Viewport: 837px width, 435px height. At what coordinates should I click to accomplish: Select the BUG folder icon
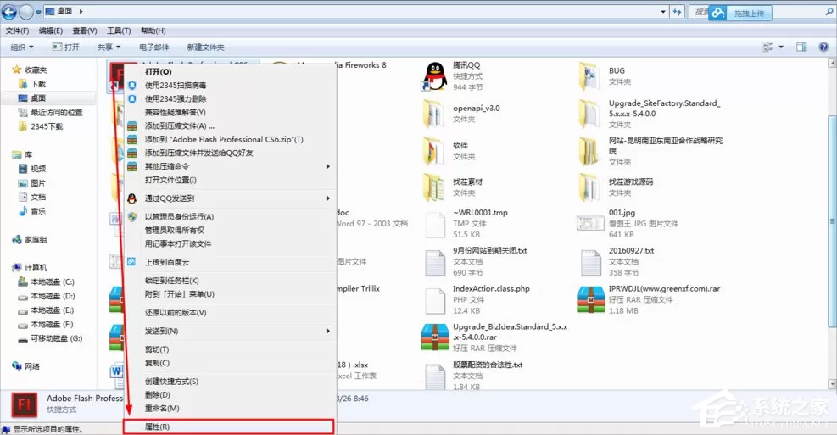(589, 75)
